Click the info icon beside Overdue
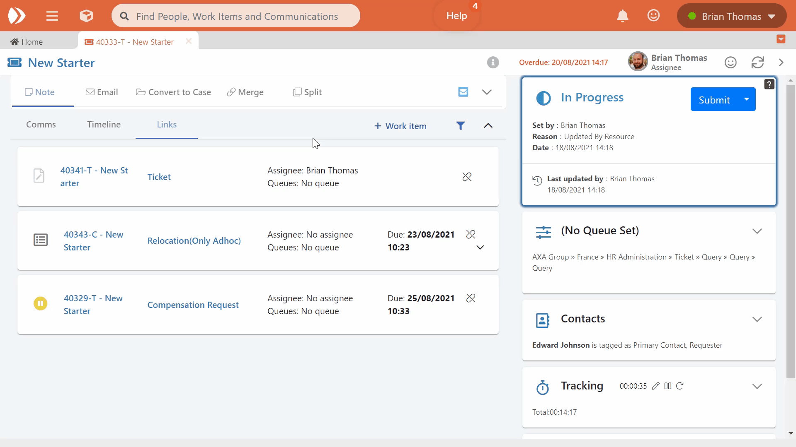 click(x=493, y=62)
